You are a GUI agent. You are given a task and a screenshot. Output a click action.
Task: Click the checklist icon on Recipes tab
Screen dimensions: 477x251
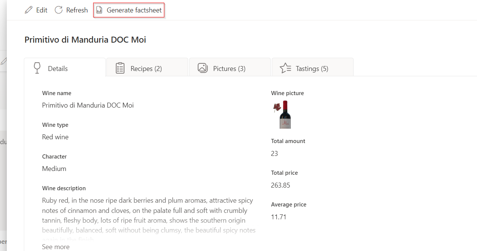tap(120, 68)
